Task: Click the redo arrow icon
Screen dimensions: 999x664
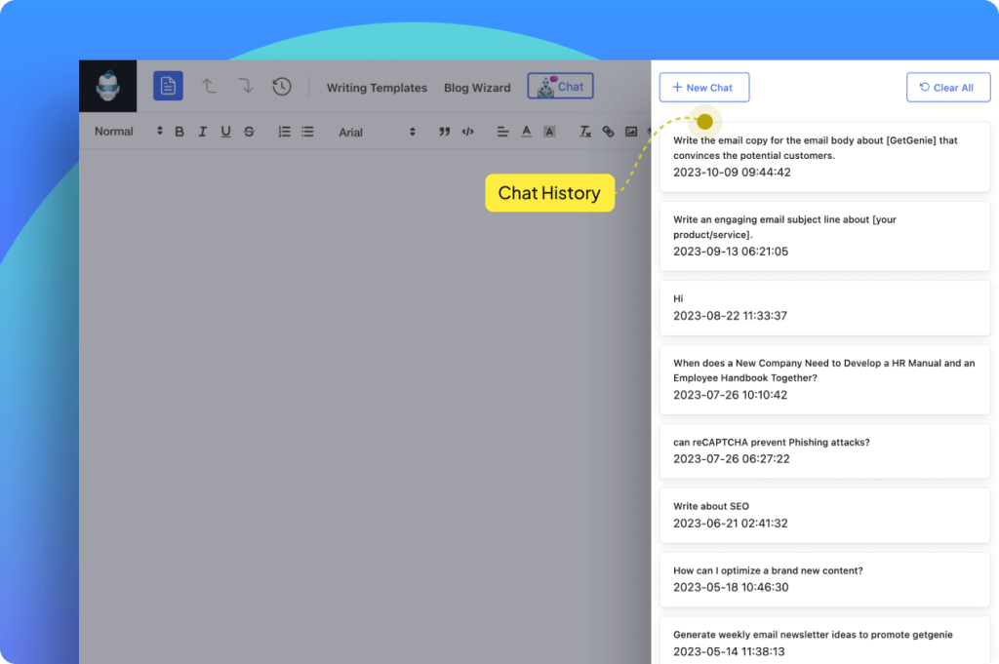Action: pos(245,86)
